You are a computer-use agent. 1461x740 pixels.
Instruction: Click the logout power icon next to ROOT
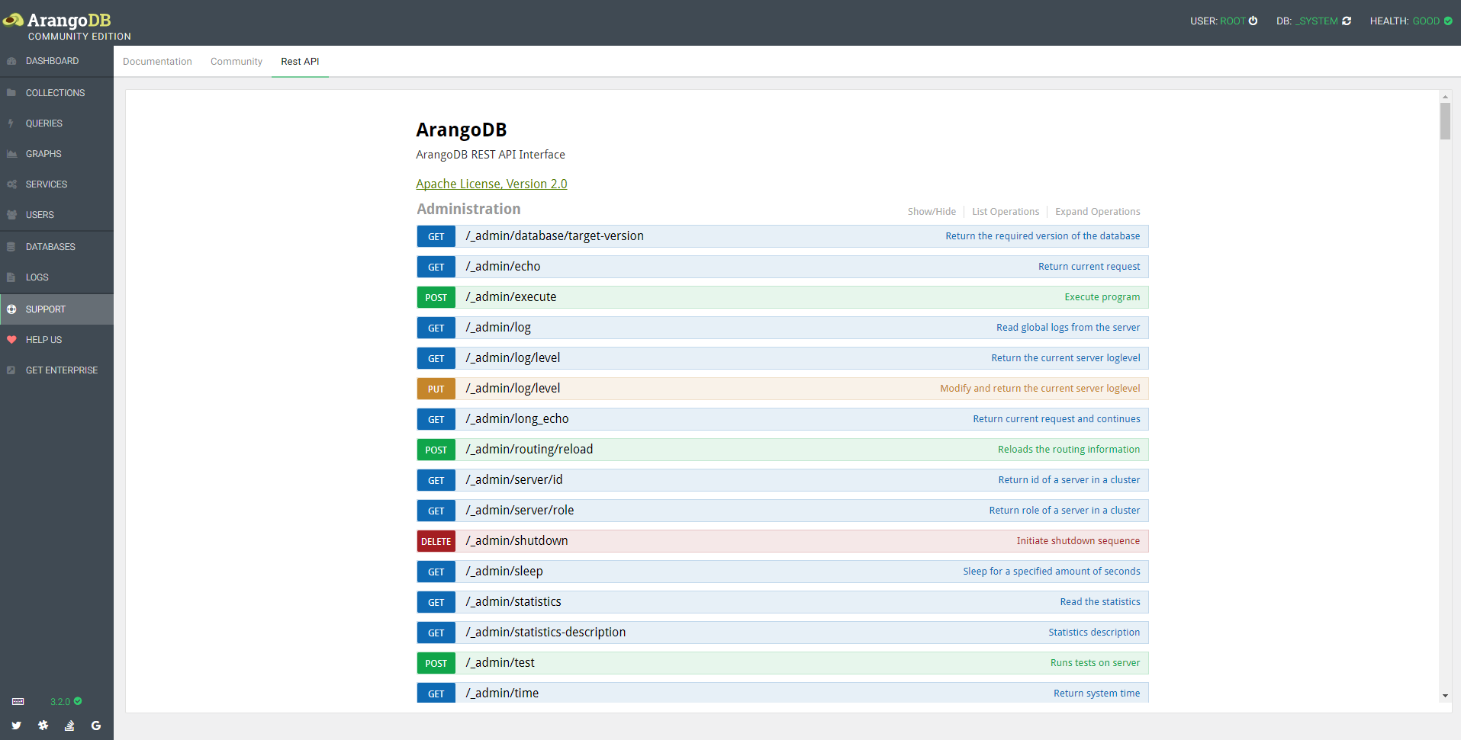pos(1253,21)
